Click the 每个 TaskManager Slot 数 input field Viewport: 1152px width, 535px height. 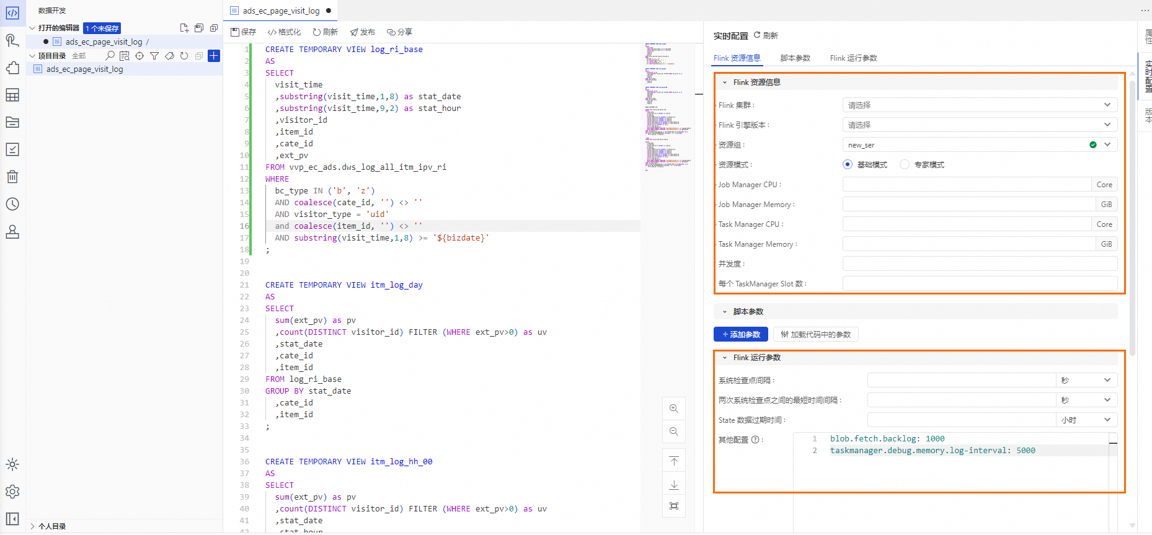[x=980, y=283]
